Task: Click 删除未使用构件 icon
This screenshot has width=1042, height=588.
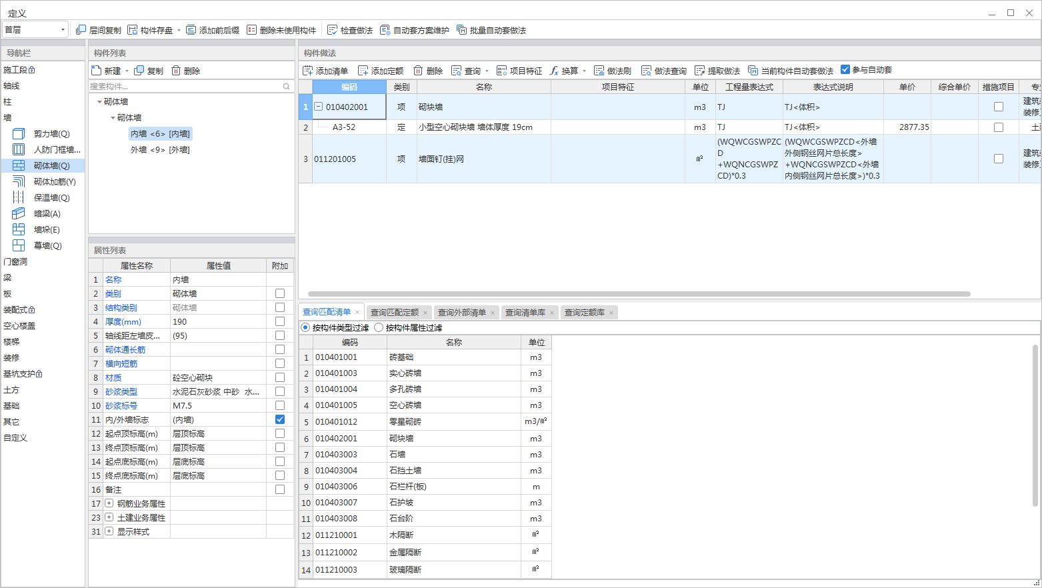Action: point(251,30)
